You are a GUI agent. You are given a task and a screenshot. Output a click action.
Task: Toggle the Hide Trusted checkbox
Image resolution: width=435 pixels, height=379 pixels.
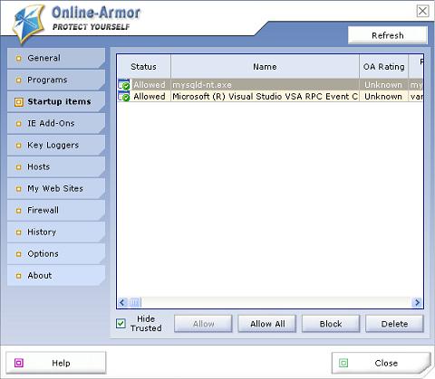[x=121, y=324]
